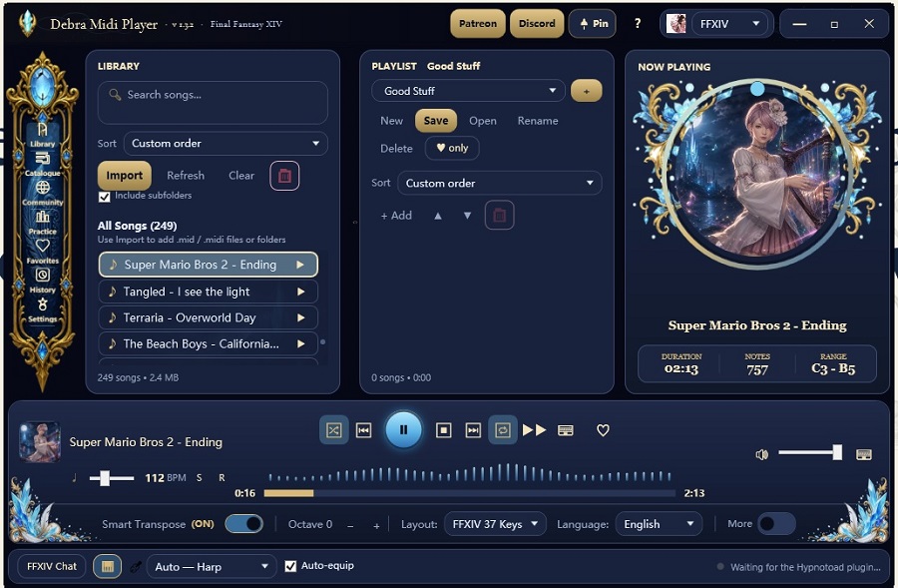This screenshot has width=898, height=588.
Task: Click the help question mark
Action: pyautogui.click(x=638, y=24)
